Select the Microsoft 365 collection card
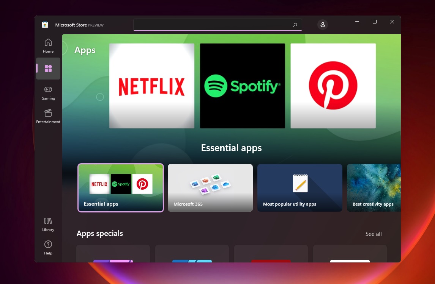The height and width of the screenshot is (284, 435). (x=210, y=188)
